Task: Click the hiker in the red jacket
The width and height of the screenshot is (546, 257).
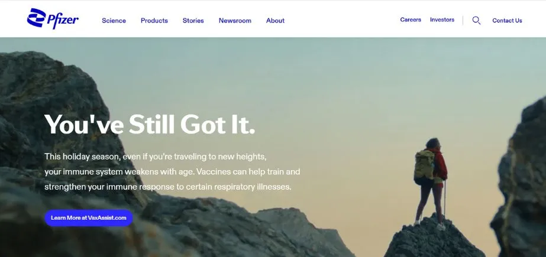Action: pyautogui.click(x=432, y=184)
